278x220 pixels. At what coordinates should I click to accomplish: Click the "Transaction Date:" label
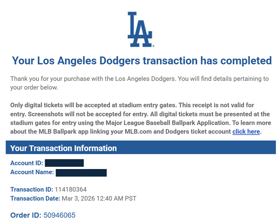tap(35, 198)
